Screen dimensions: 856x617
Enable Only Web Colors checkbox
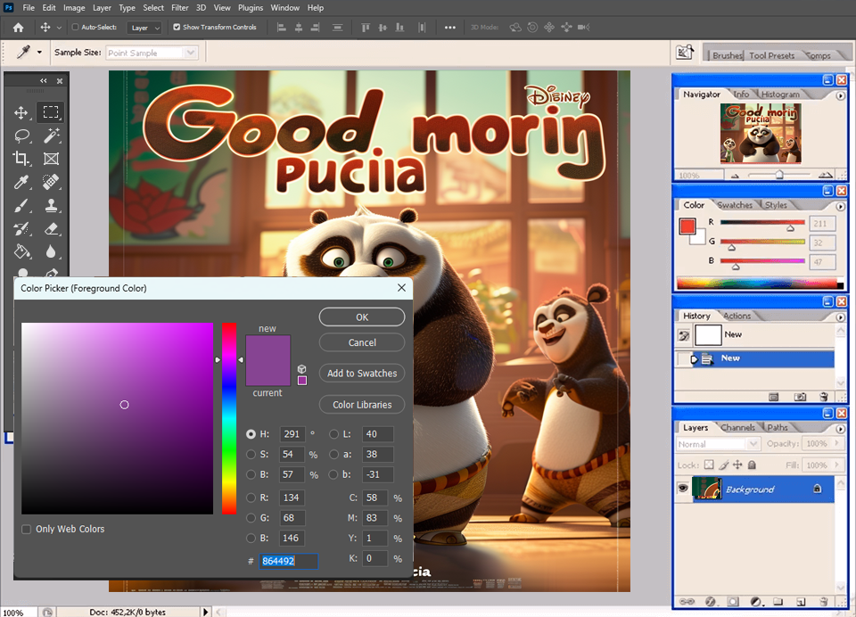point(26,529)
